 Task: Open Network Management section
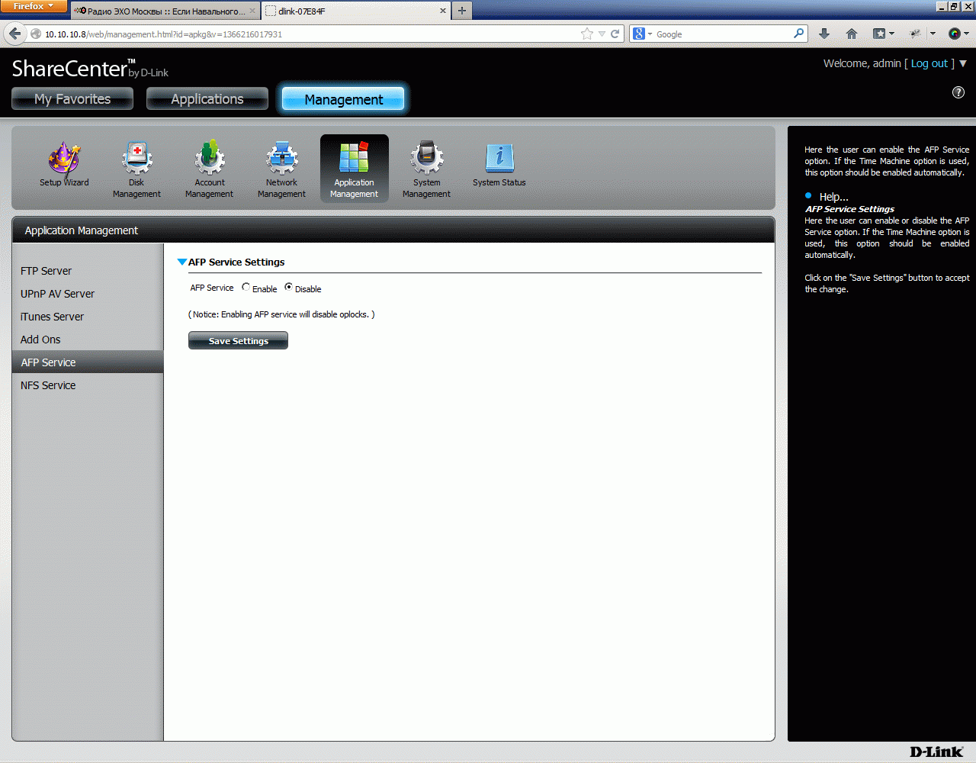click(281, 170)
